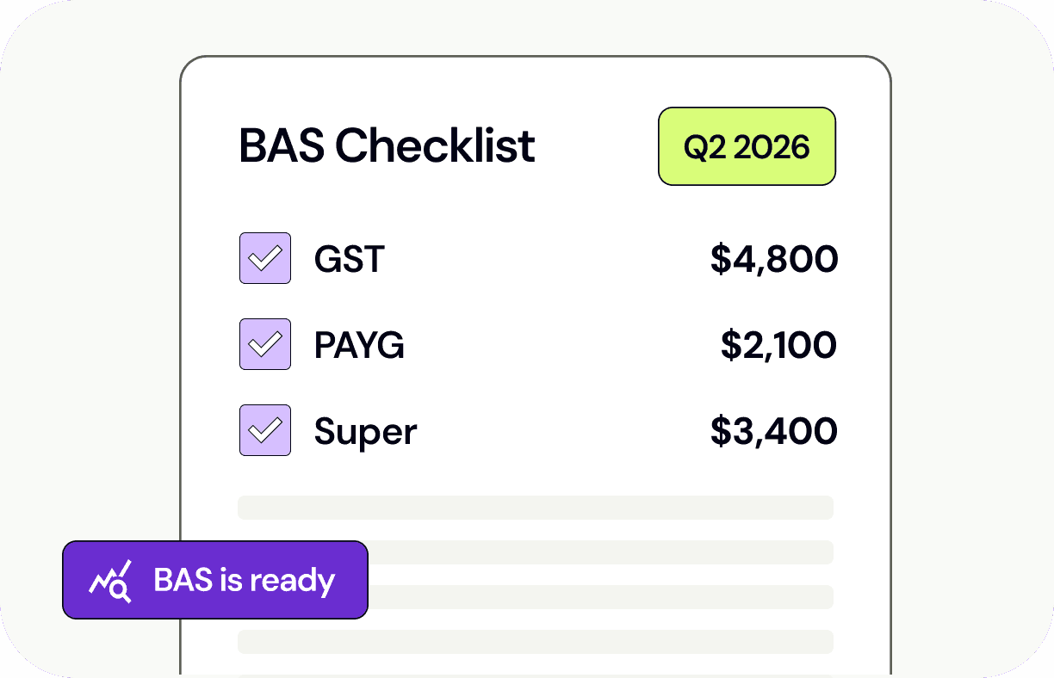This screenshot has height=678, width=1054.
Task: Uncheck the PAYG checkbox
Action: pos(264,344)
